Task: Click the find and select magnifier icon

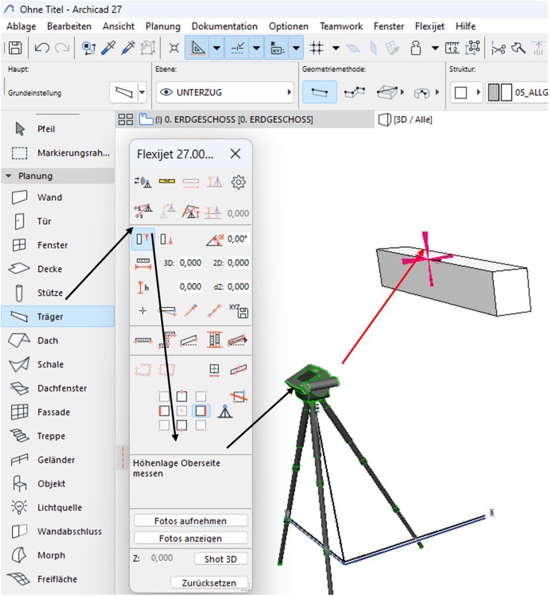Action: 89,48
